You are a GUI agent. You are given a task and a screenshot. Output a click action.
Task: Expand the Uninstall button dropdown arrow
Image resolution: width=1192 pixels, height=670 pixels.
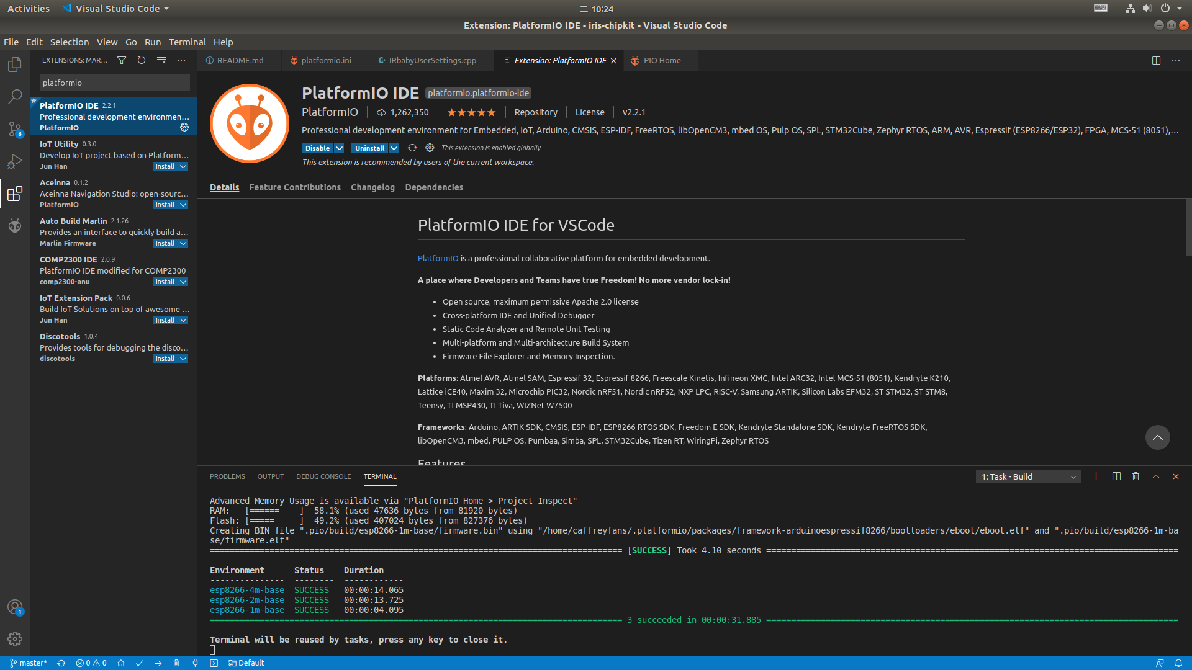point(394,148)
